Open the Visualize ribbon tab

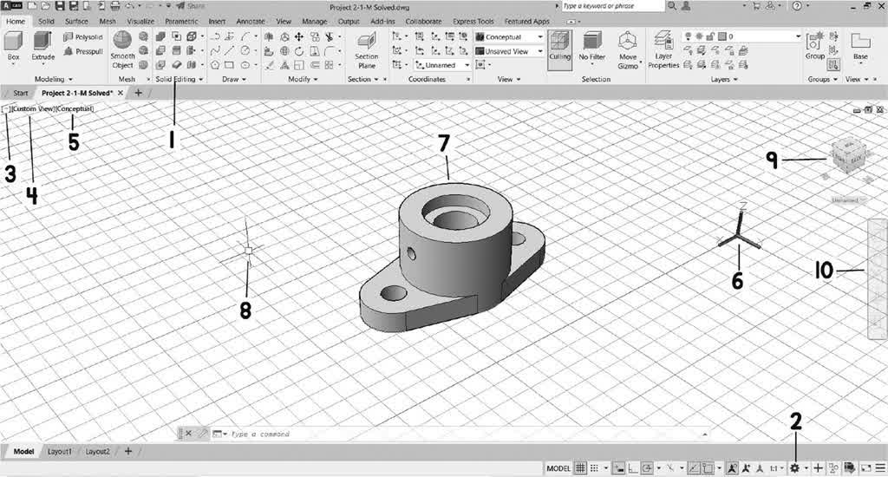point(140,21)
